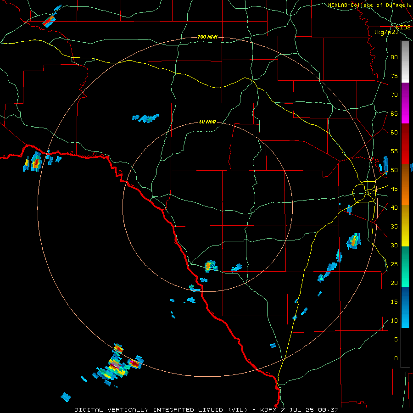Click the 10 value on the color scale
The image size is (413, 413).
coord(394,321)
